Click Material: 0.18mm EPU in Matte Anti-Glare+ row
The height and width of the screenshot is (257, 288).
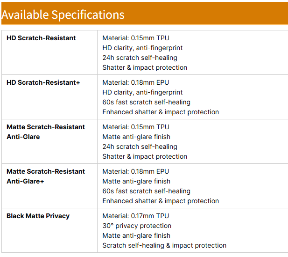[x=136, y=171]
